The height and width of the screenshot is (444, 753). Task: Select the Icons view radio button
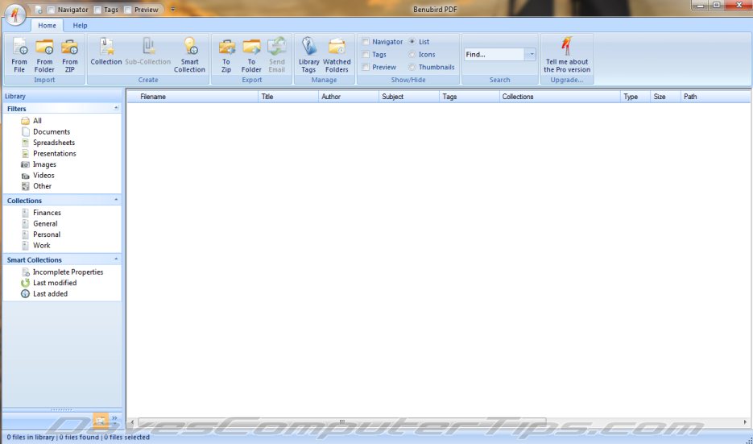(x=412, y=55)
